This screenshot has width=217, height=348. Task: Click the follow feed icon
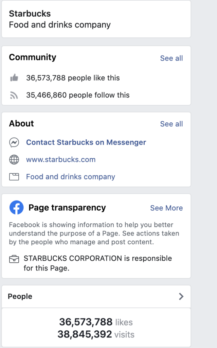click(x=14, y=95)
